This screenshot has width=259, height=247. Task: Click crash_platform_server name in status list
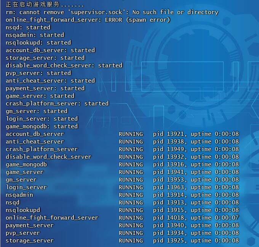click(42, 149)
